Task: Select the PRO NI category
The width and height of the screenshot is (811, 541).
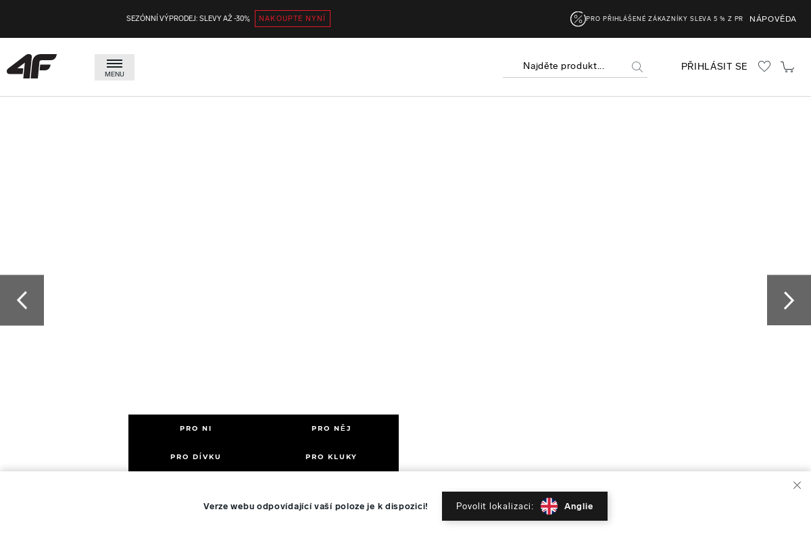Action: 196,428
